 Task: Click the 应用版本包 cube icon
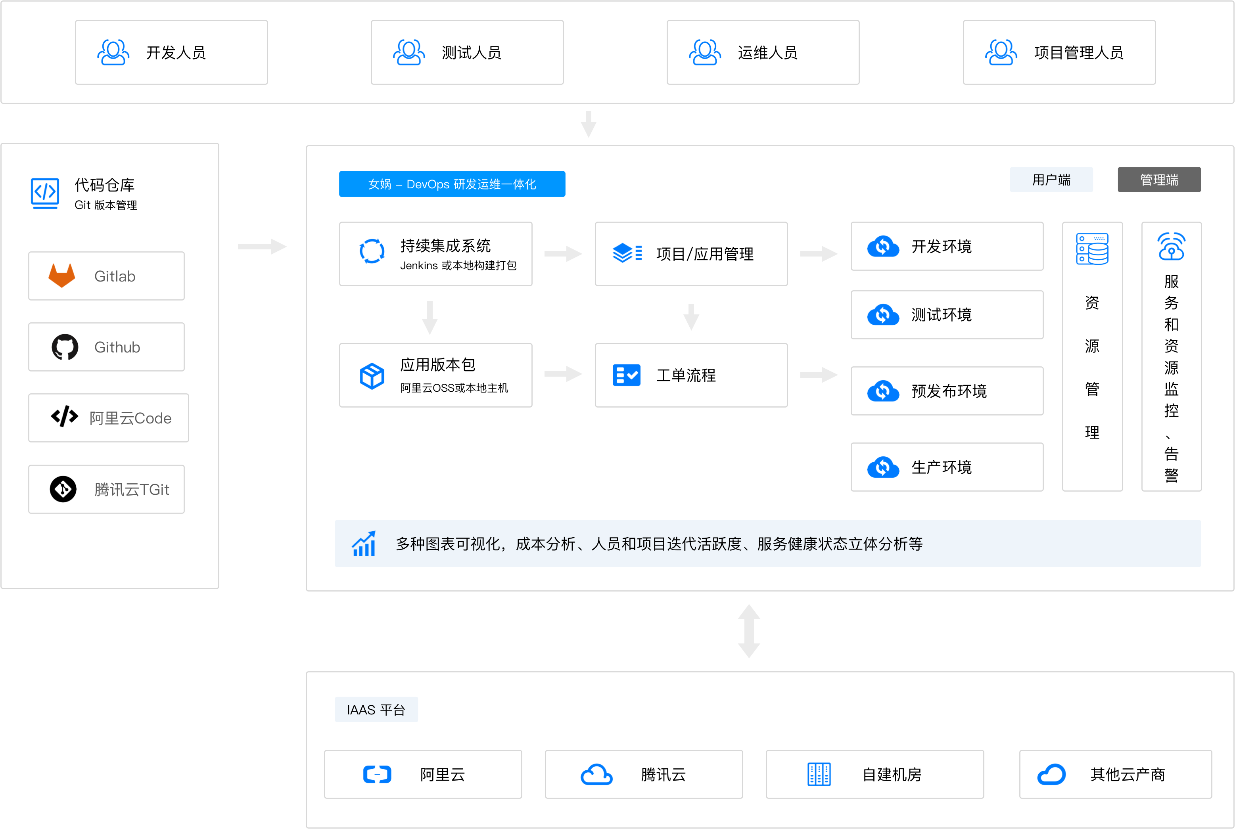tap(372, 375)
